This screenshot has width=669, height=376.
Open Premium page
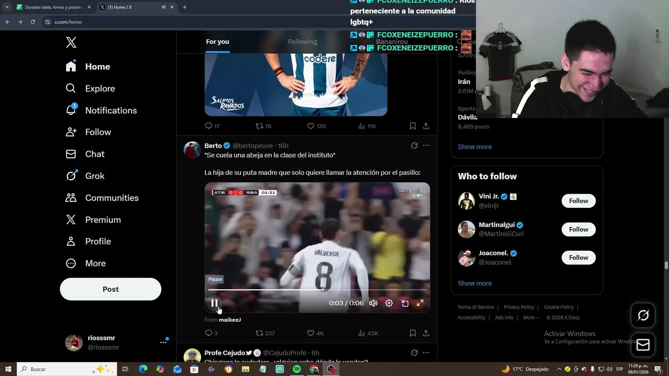[93, 220]
